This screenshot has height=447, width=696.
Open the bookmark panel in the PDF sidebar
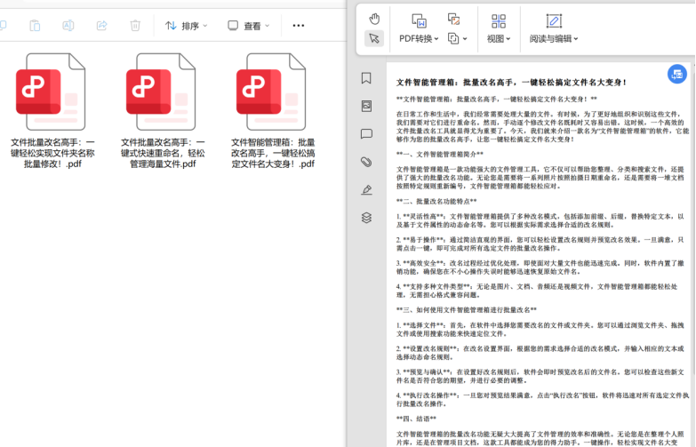coord(366,78)
